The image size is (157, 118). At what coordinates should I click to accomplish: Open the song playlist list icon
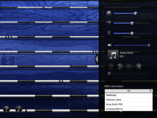(139, 66)
